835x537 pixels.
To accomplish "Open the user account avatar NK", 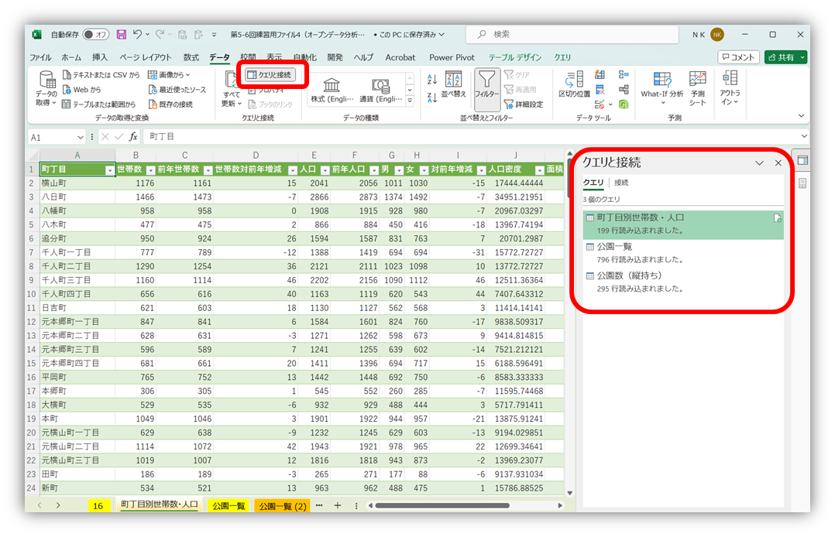I will point(717,35).
